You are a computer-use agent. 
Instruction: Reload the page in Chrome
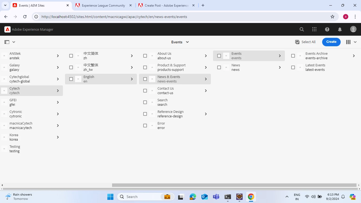pos(25,17)
